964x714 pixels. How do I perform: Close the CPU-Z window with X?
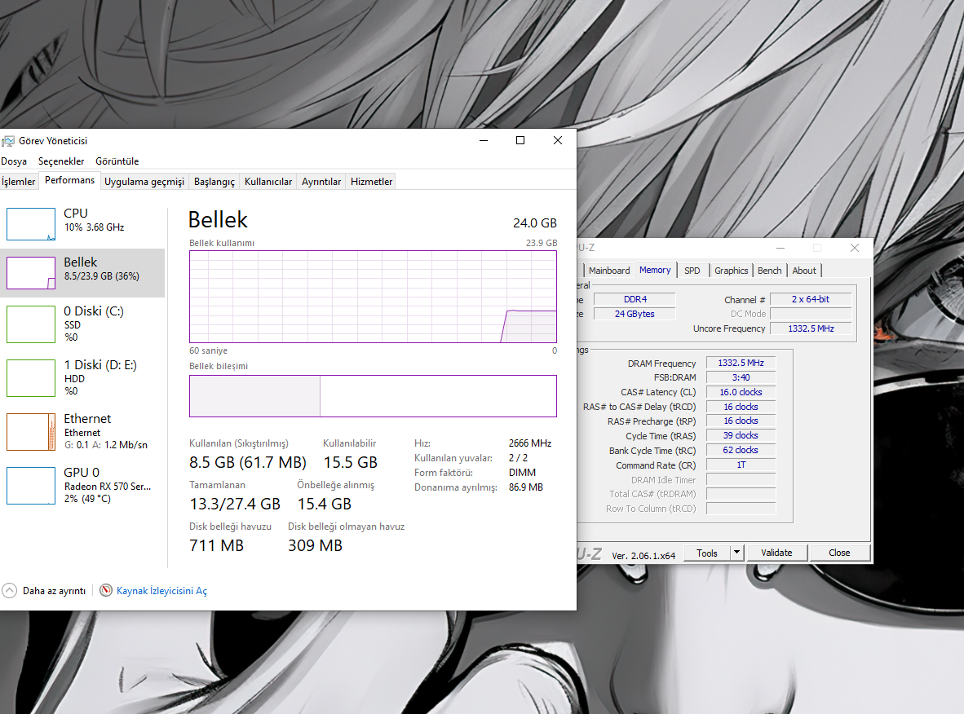pyautogui.click(x=855, y=248)
